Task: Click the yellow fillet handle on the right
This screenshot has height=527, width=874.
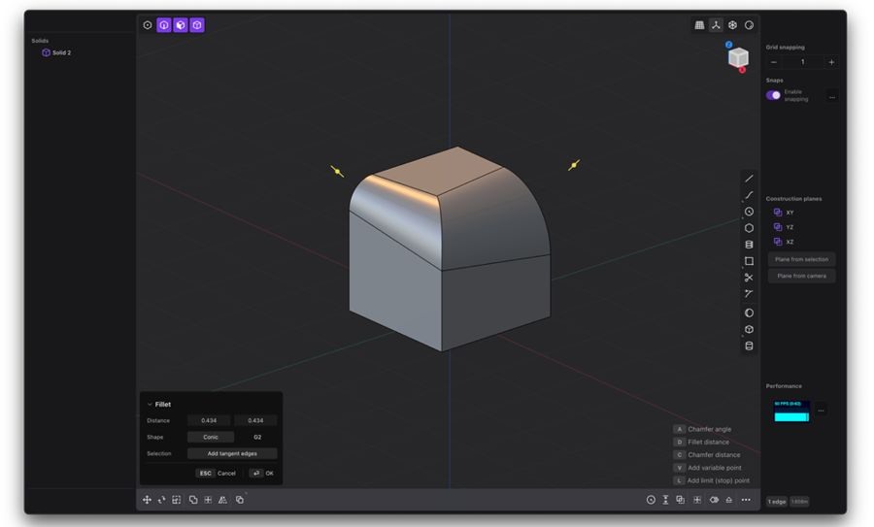Action: [x=574, y=165]
